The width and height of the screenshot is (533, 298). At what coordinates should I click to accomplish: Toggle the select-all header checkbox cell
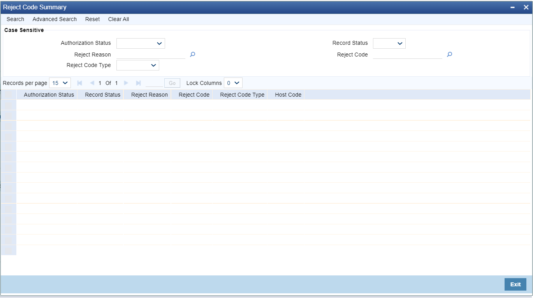[x=9, y=95]
